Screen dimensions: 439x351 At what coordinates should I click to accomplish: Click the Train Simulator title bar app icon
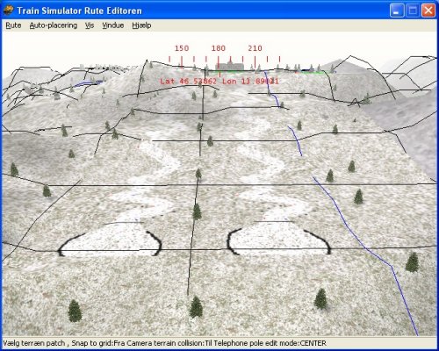pyautogui.click(x=9, y=11)
